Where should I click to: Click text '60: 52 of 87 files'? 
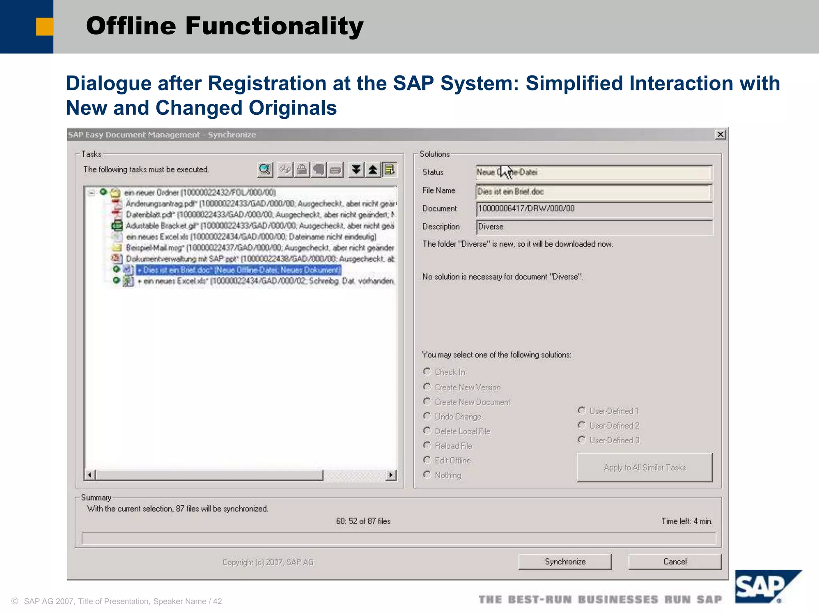(363, 521)
